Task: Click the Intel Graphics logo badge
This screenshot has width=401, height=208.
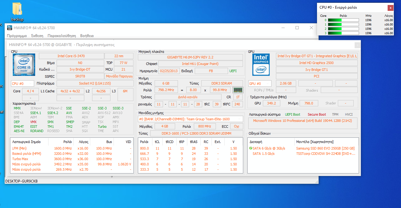Action: (261, 65)
